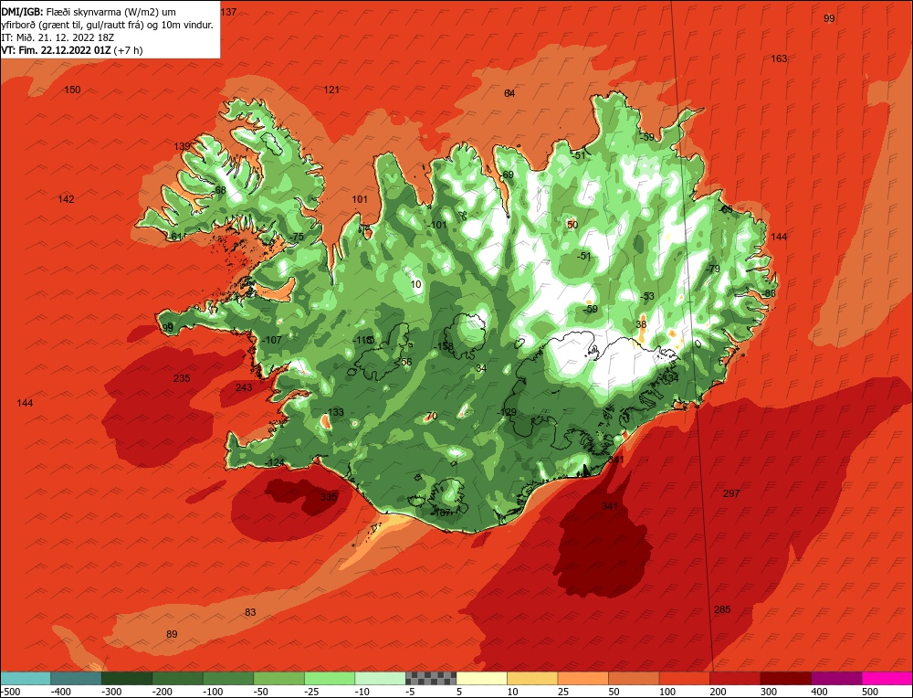The image size is (913, 698).
Task: Click the map value 137 beside the header
Action: tap(229, 12)
